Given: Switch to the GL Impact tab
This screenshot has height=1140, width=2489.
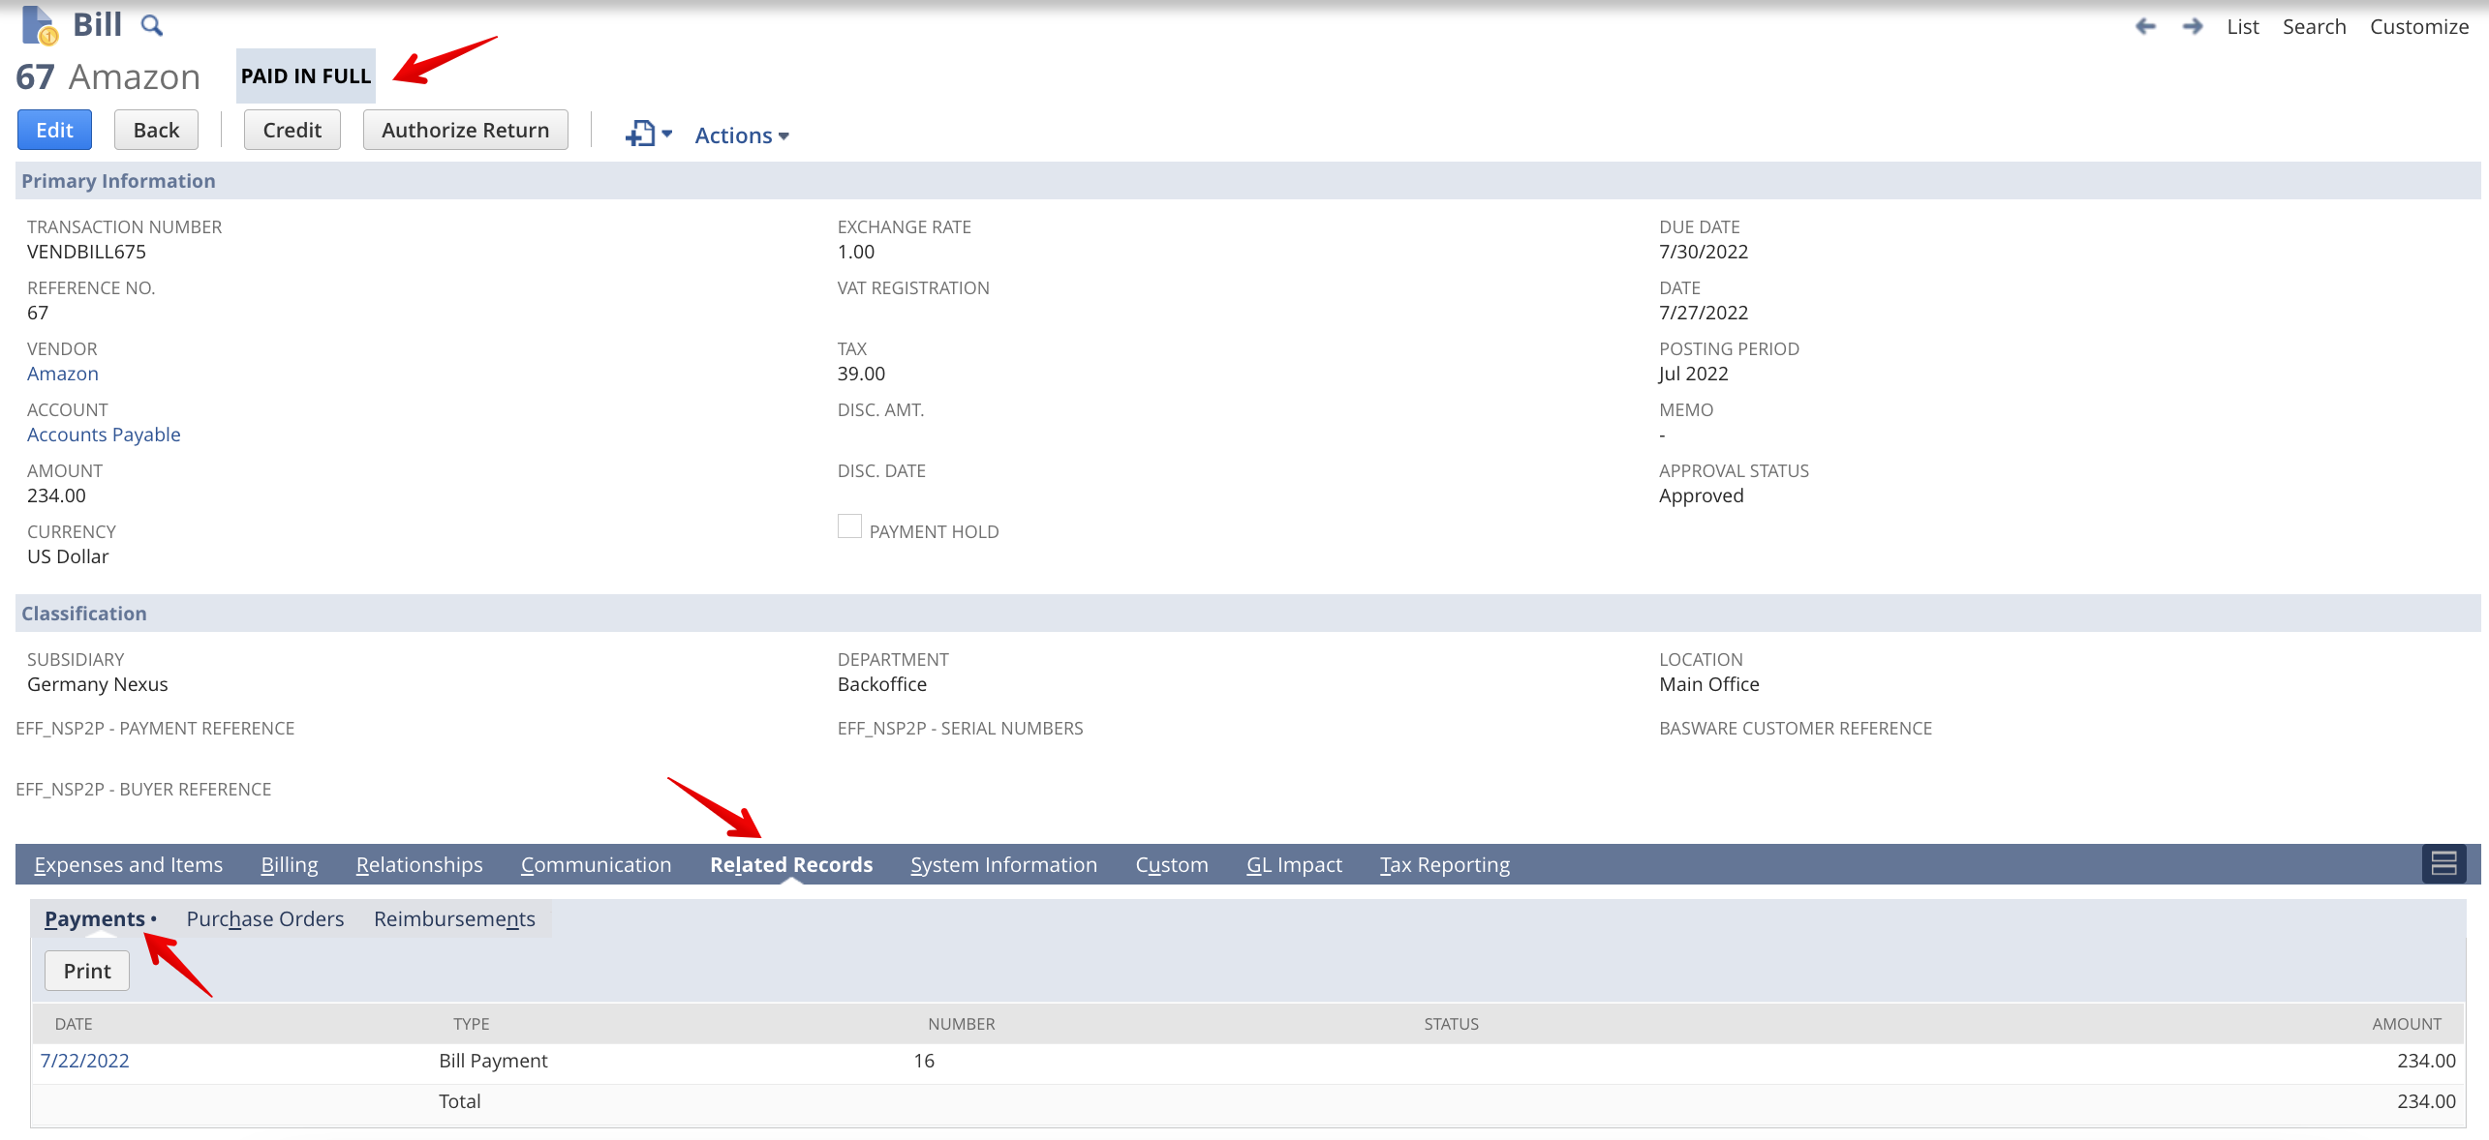Looking at the screenshot, I should click(x=1294, y=864).
